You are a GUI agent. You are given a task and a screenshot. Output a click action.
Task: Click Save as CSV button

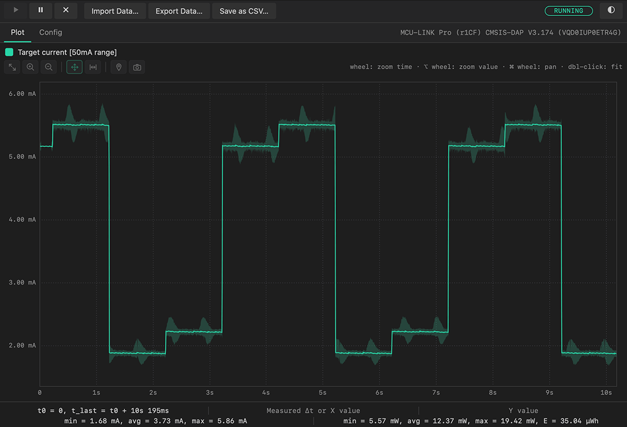(x=244, y=11)
